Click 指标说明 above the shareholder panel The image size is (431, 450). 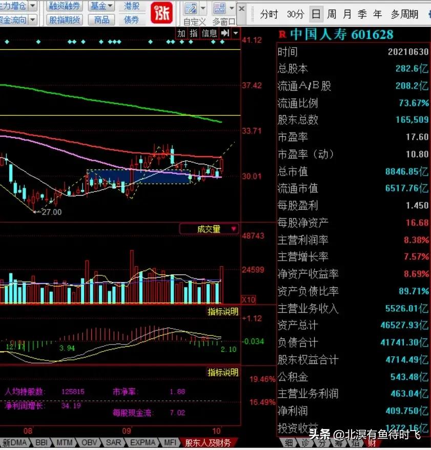pyautogui.click(x=223, y=372)
